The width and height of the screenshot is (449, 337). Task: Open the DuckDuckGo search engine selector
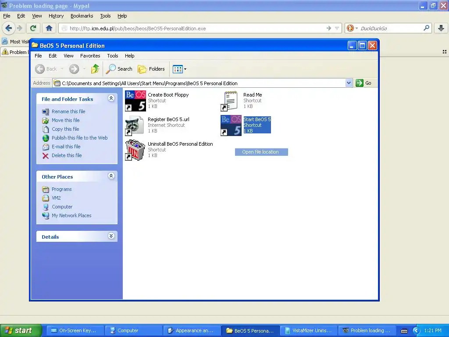pos(352,28)
